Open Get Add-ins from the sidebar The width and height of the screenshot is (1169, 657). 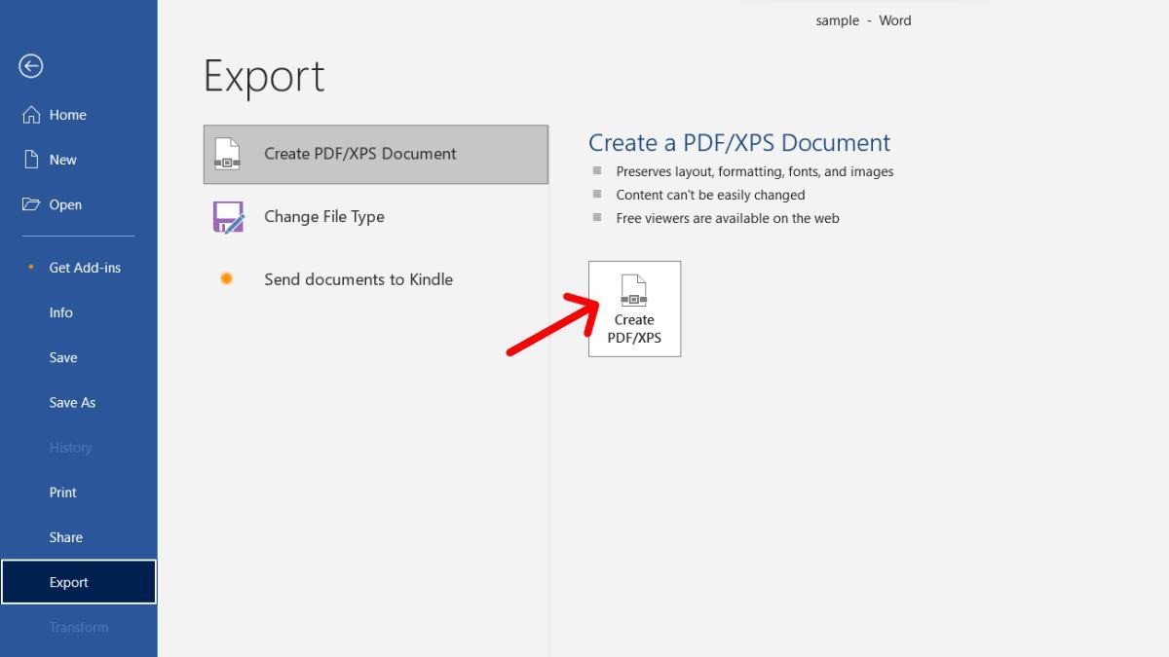point(85,268)
